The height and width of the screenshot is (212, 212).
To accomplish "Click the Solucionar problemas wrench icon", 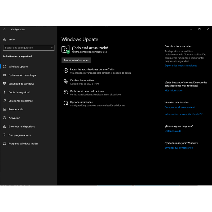I will pos(5,101).
